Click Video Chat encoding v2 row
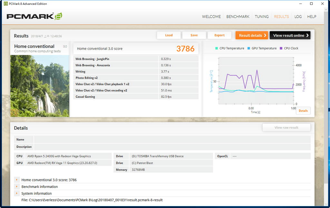 coord(136,91)
